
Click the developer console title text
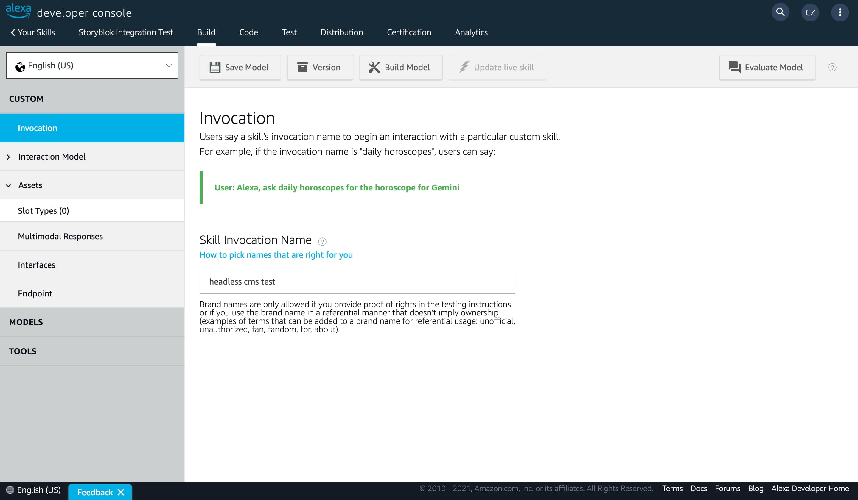pos(84,13)
